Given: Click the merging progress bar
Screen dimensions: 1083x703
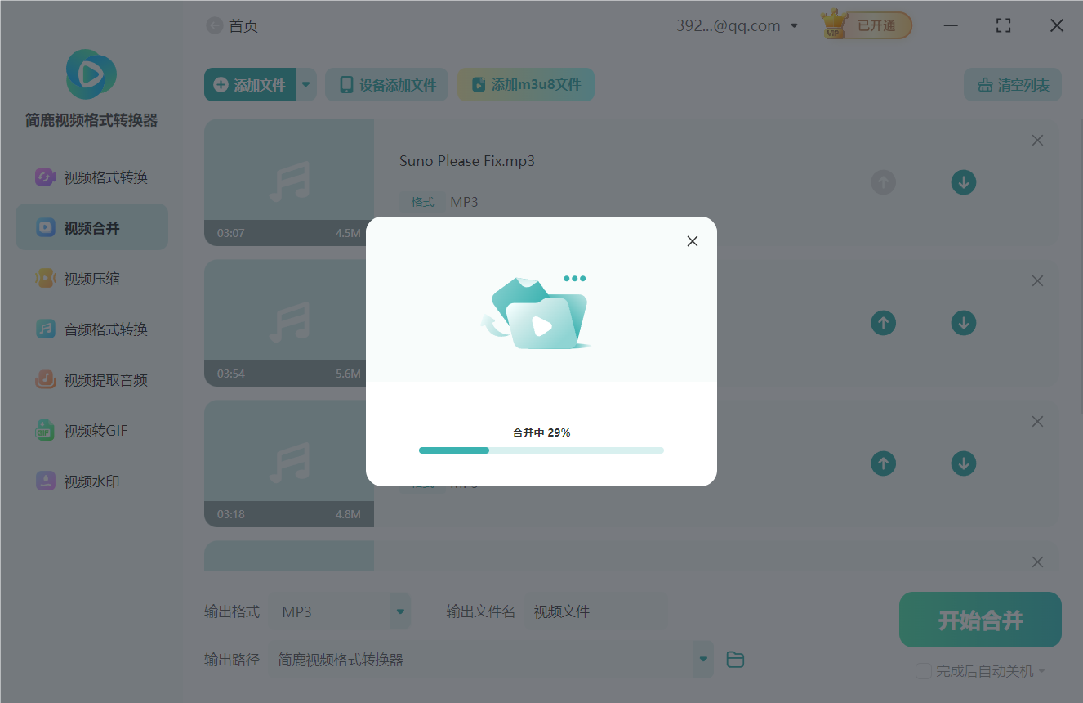Looking at the screenshot, I should click(541, 450).
